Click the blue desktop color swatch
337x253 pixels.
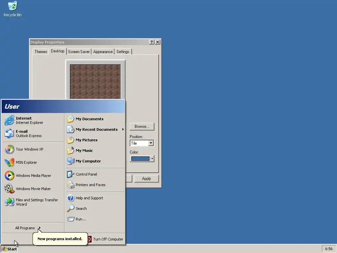click(140, 159)
